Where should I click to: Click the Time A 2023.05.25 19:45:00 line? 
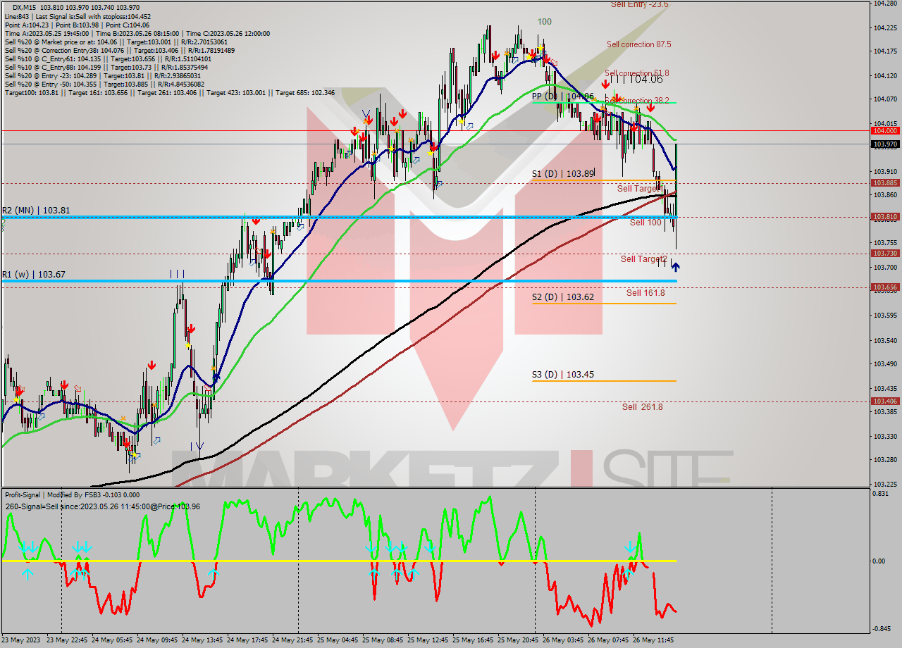click(137, 33)
